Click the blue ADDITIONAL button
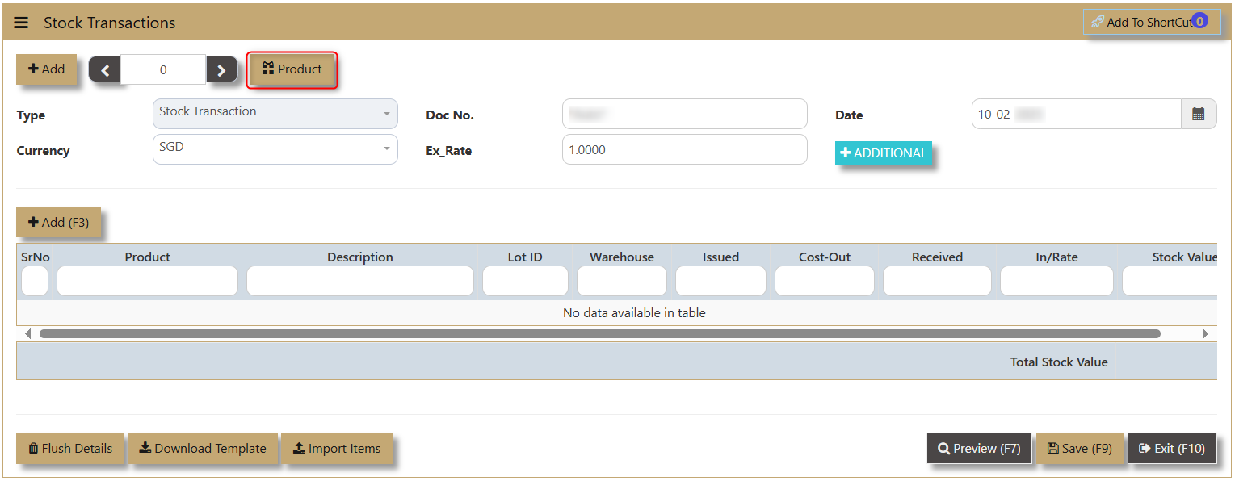The height and width of the screenshot is (481, 1235). tap(883, 153)
